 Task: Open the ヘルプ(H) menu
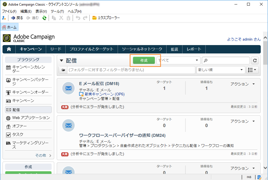pos(75,11)
